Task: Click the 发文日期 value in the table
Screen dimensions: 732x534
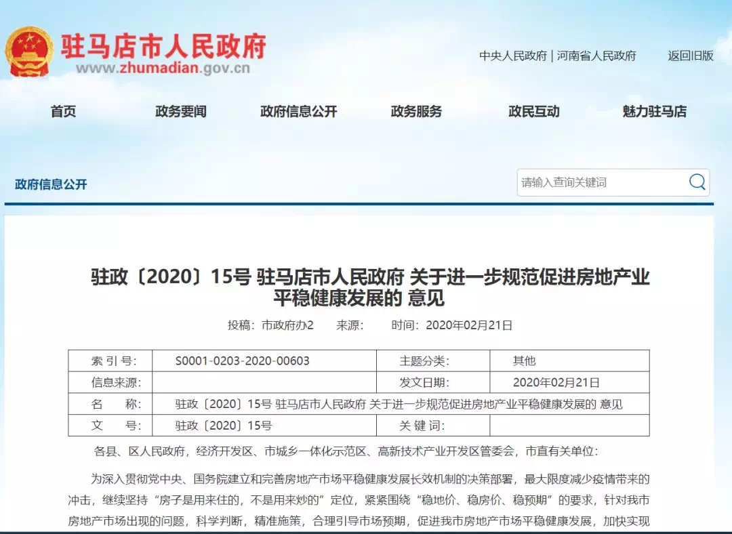Action: point(556,382)
